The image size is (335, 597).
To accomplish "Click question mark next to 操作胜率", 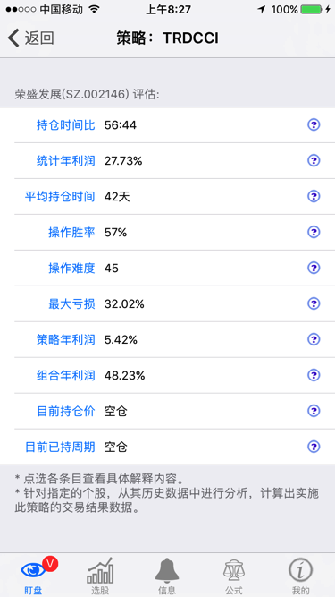I will pyautogui.click(x=314, y=232).
